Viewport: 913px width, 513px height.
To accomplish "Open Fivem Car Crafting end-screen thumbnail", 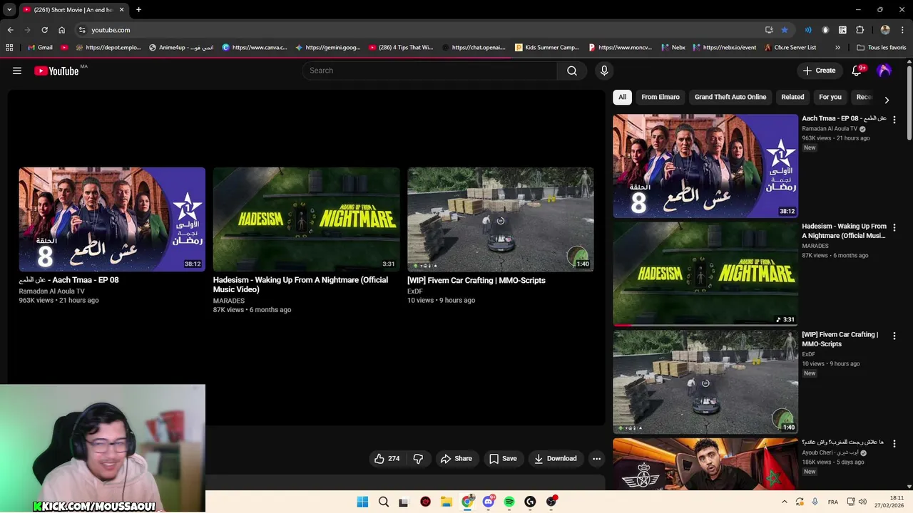I will (x=500, y=219).
